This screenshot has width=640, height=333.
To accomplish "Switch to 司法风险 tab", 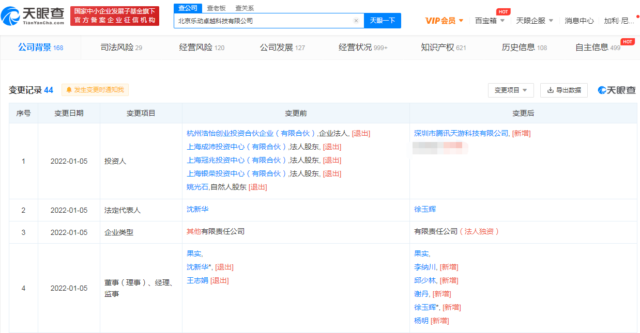I will click(x=121, y=47).
